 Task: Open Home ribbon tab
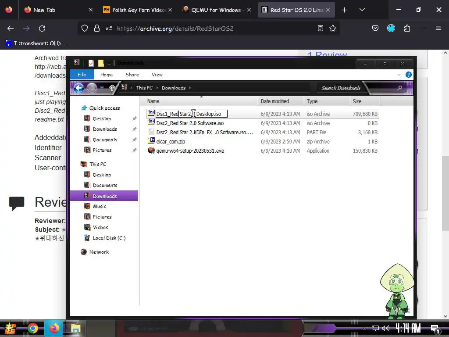(x=107, y=75)
